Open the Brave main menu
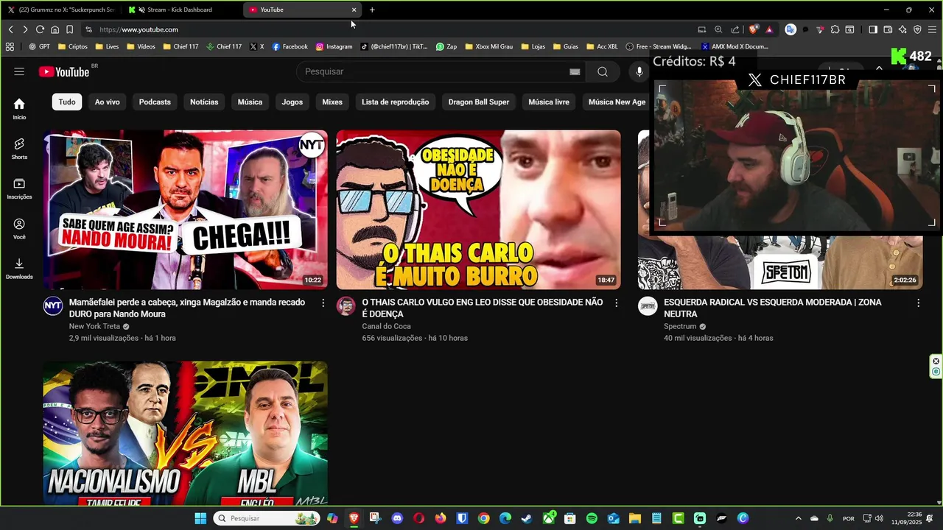The image size is (943, 530). (933, 29)
